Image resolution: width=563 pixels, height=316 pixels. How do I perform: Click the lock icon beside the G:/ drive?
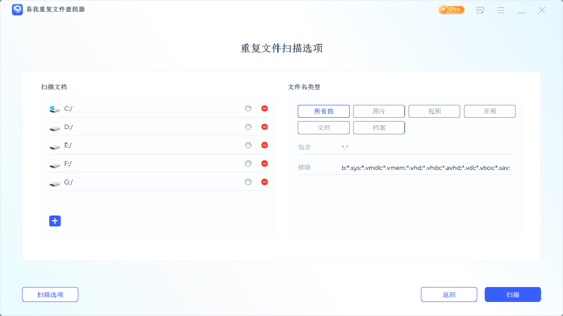248,182
